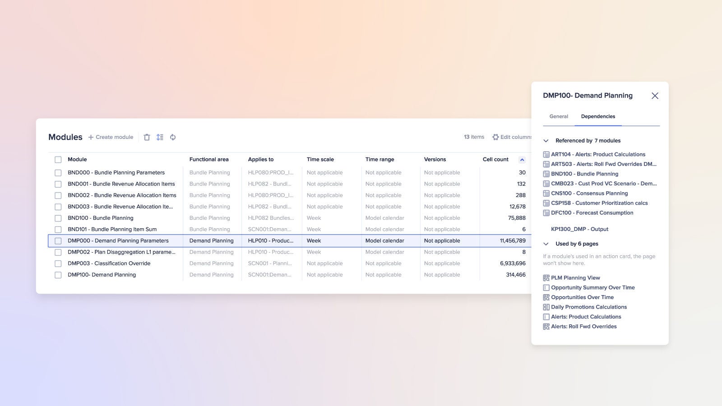Check the select-all checkbox in the Module header

(x=58, y=159)
